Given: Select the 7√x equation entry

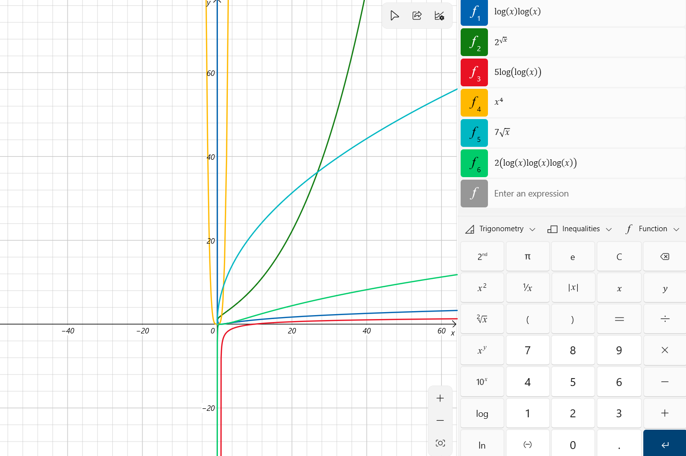Looking at the screenshot, I should tap(586, 132).
